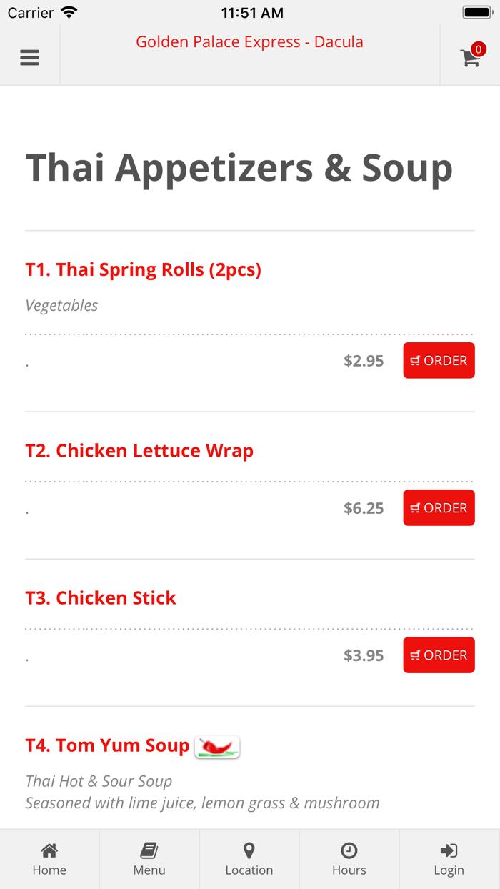
Task: Tap the Login arrow icon
Action: tap(449, 850)
